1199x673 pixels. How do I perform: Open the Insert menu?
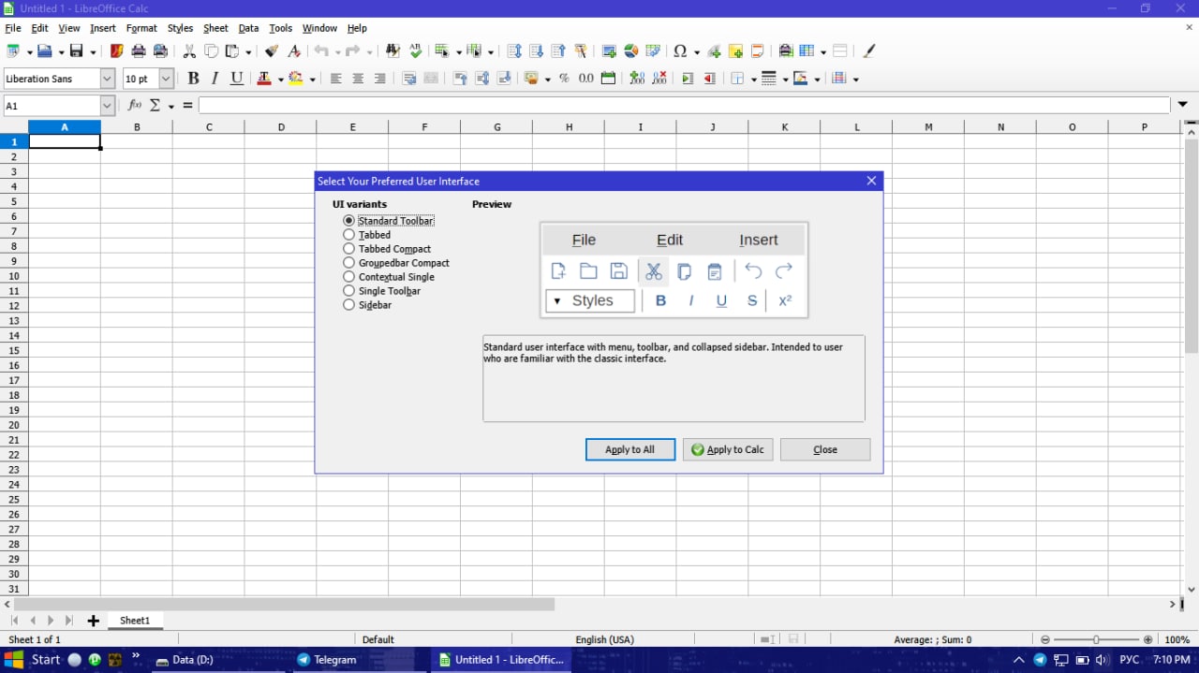click(103, 28)
